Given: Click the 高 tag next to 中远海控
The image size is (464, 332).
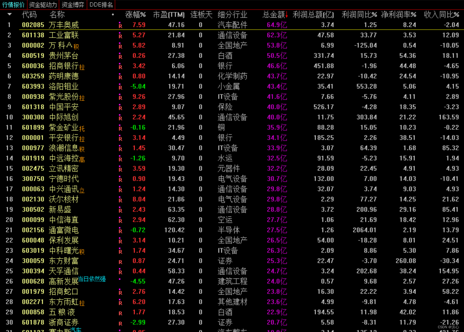Looking at the screenshot, I should [x=82, y=159].
